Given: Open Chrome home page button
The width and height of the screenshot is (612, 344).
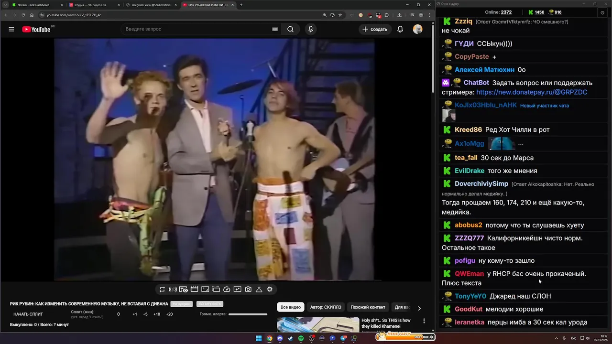Looking at the screenshot, I should point(32,15).
